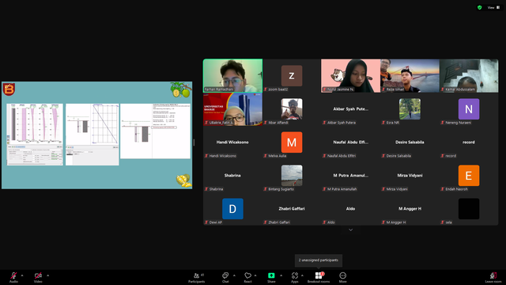Select Akbar Syah Putera's tile
The height and width of the screenshot is (285, 506).
(x=351, y=109)
